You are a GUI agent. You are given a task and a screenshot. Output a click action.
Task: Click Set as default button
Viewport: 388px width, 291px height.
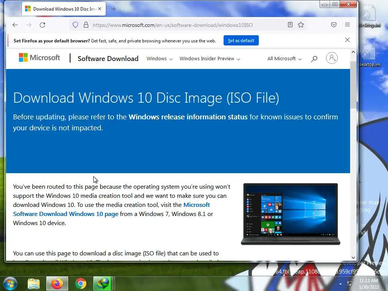click(x=241, y=40)
